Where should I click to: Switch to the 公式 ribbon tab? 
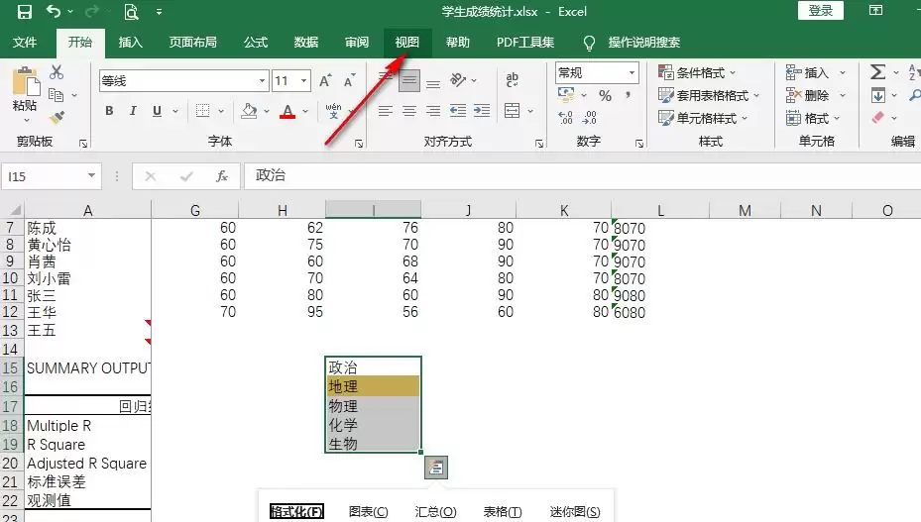tap(256, 43)
